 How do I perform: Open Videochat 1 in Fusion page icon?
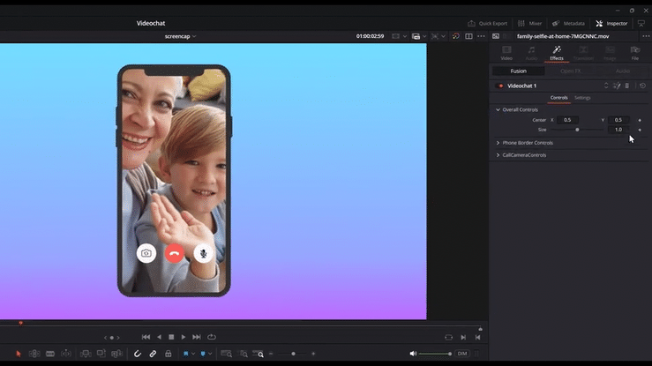(617, 86)
